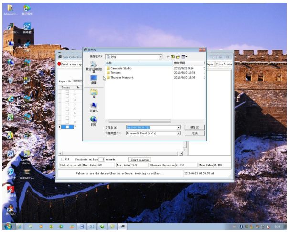The image size is (289, 232).
Task: Open the view menu icon in dialog toolbar
Action: (x=184, y=57)
